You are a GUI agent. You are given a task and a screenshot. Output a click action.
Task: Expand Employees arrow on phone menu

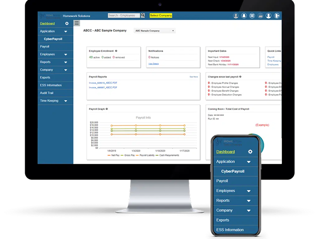248,191
